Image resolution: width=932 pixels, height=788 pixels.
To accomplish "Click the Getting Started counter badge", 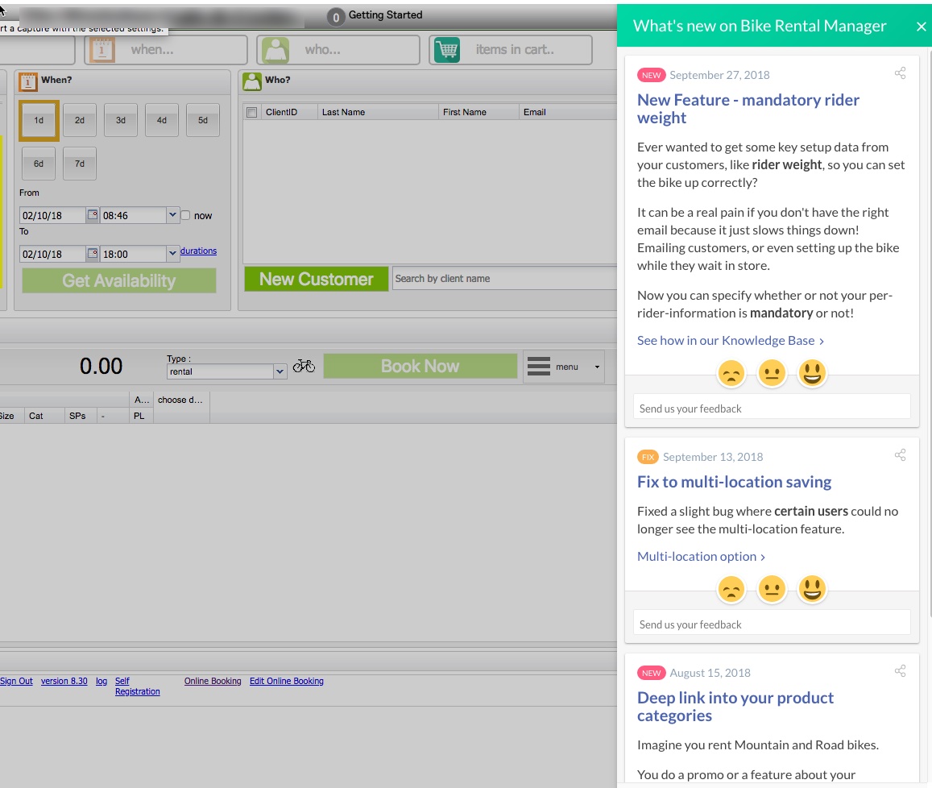I will coord(336,17).
